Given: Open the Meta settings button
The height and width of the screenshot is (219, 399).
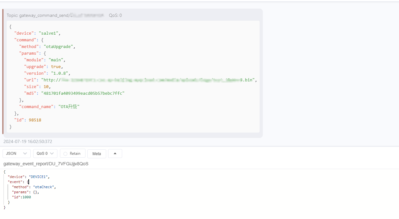Looking at the screenshot, I should pyautogui.click(x=97, y=154).
